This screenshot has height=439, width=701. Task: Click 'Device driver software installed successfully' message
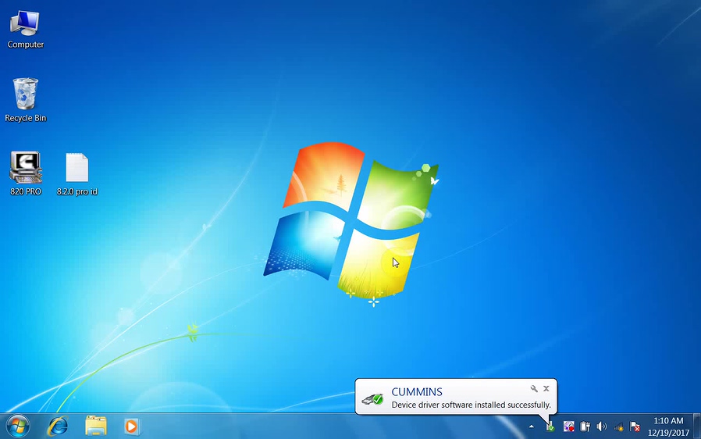point(471,405)
